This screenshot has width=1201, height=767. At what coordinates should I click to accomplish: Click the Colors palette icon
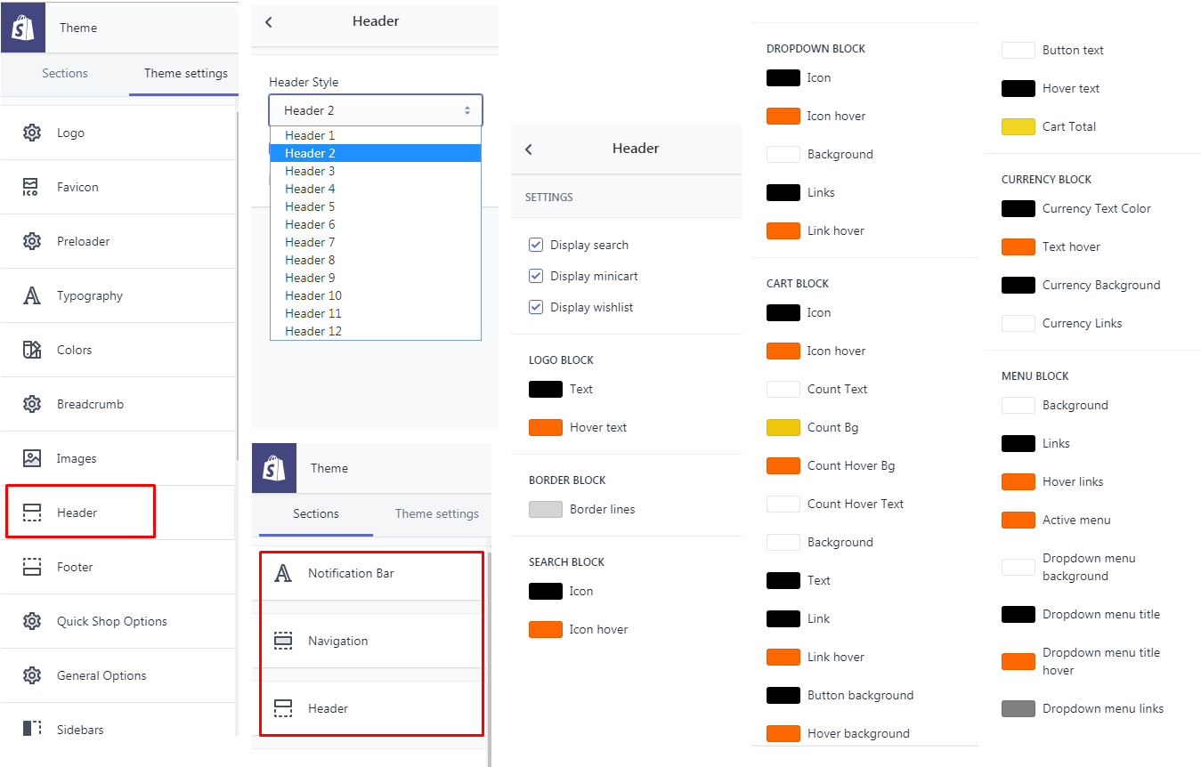click(x=32, y=350)
